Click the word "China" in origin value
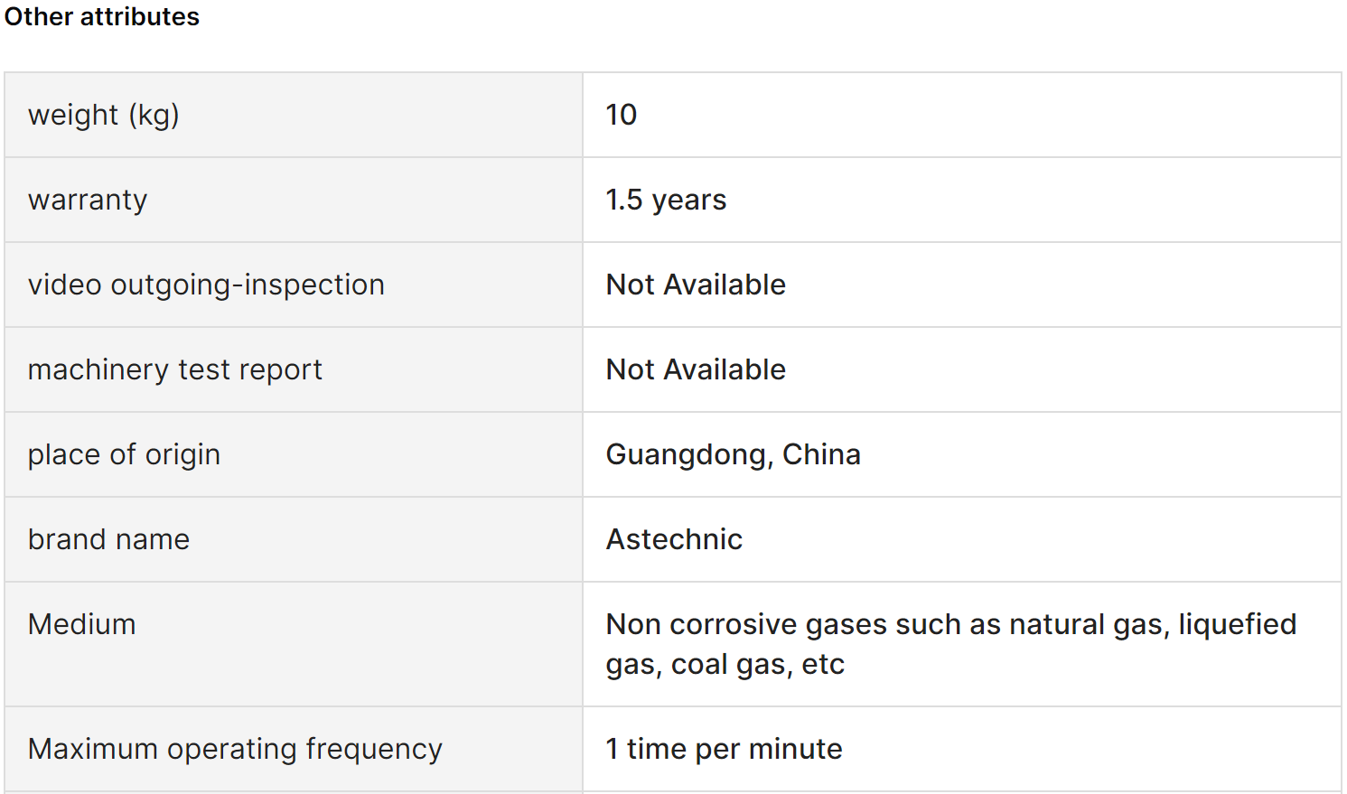Image resolution: width=1347 pixels, height=794 pixels. coord(821,455)
